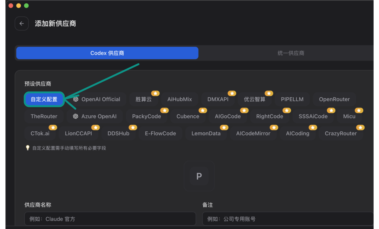Click the 自定义配置需手动填写所有必要字段 hint text
Viewport: 379px width, 229px height.
[x=69, y=148]
